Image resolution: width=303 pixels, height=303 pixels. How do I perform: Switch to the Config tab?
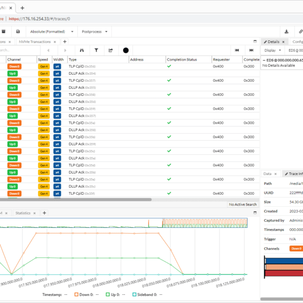[298, 42]
